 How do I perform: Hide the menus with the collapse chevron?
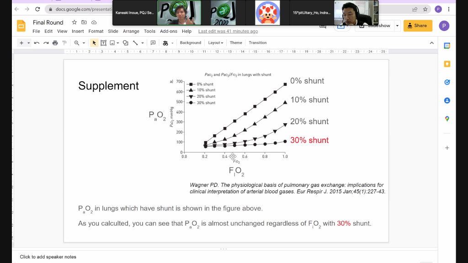pyautogui.click(x=431, y=43)
